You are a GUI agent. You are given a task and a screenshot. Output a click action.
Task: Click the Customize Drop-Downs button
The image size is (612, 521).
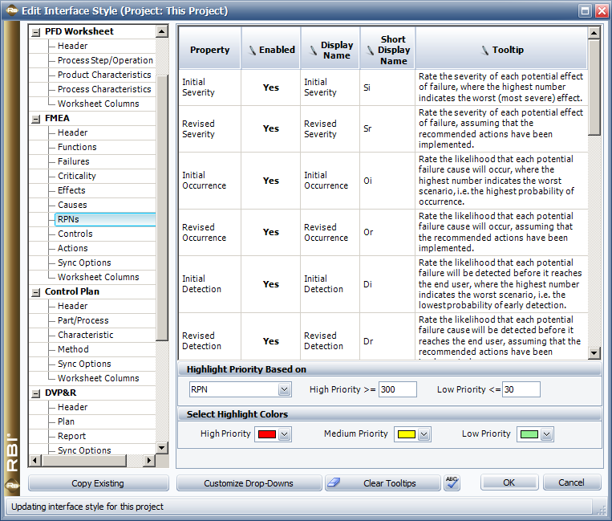click(x=248, y=483)
